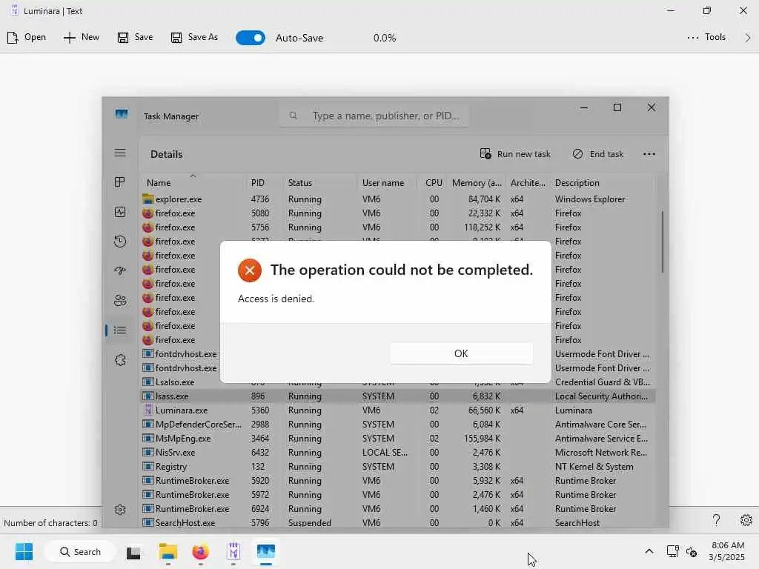Select the explorer.exe process row

[398, 199]
